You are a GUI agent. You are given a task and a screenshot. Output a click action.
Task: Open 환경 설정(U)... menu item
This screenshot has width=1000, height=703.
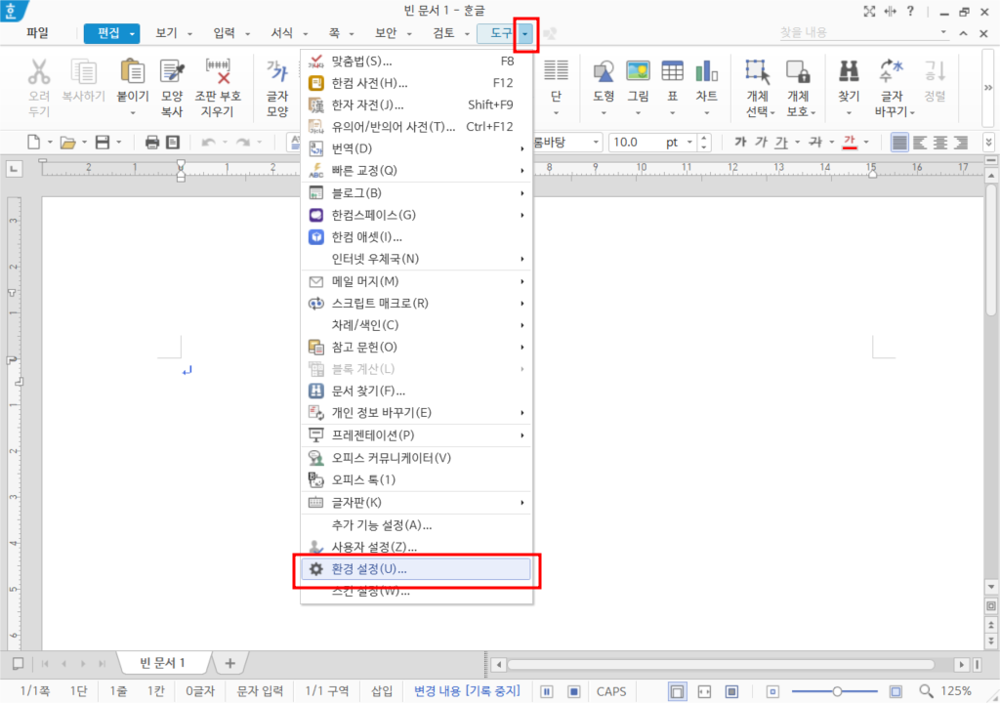416,569
